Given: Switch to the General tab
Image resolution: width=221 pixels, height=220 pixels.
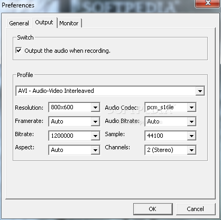Looking at the screenshot, I should click(x=19, y=23).
